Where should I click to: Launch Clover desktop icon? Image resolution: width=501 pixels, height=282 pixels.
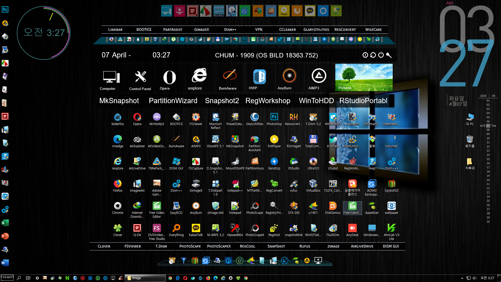118,230
